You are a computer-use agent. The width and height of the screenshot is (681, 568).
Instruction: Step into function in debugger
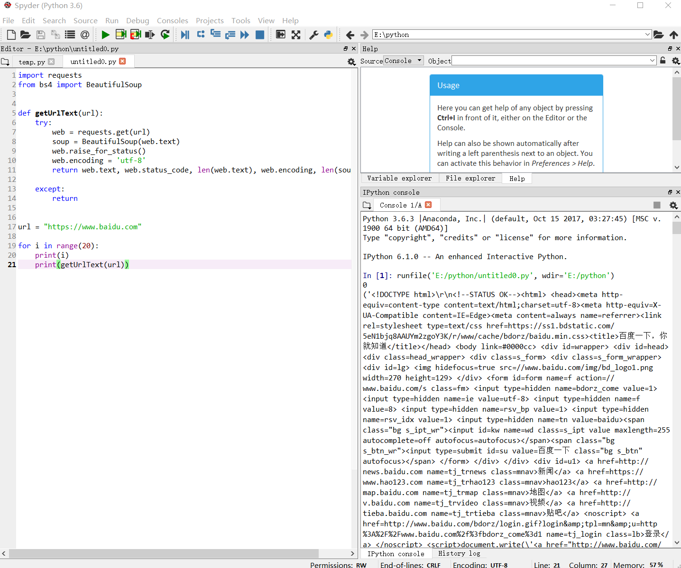215,35
